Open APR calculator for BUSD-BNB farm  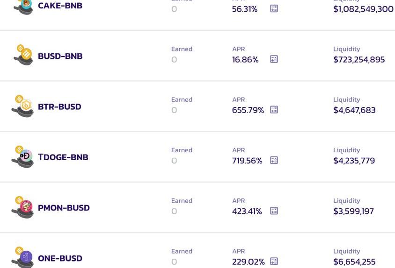point(274,59)
